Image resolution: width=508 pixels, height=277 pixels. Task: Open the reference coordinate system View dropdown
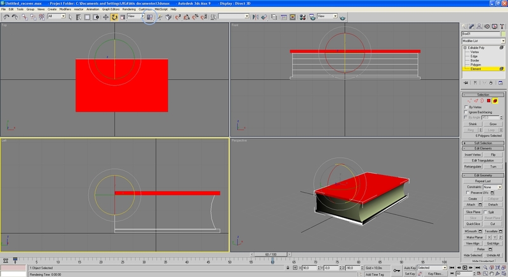pos(136,16)
